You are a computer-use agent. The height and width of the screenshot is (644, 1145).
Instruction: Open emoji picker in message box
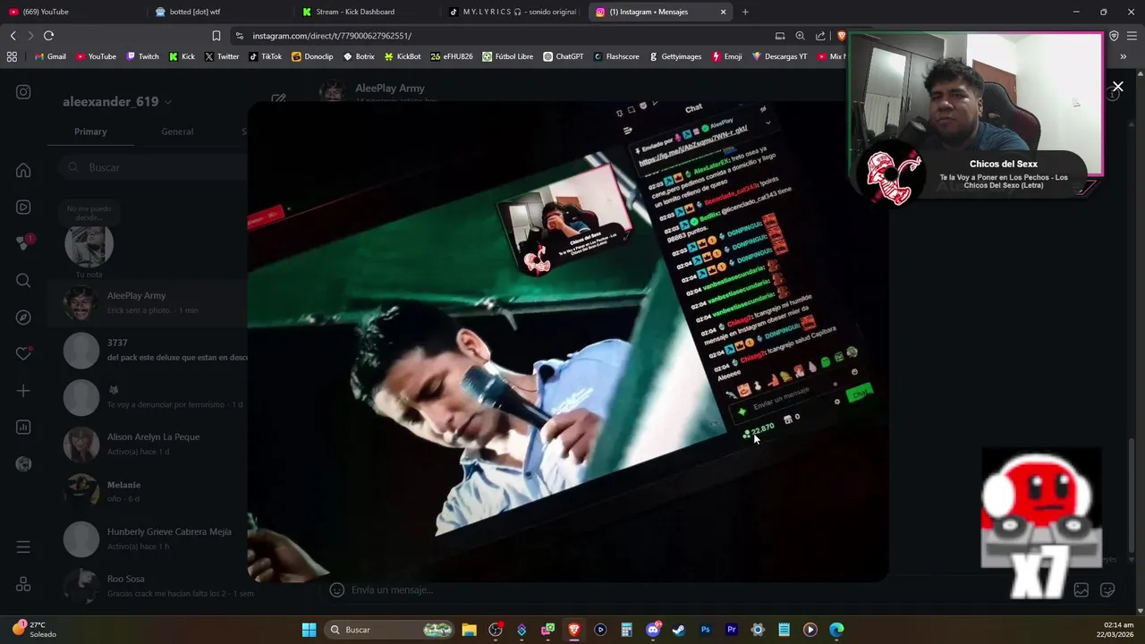336,589
